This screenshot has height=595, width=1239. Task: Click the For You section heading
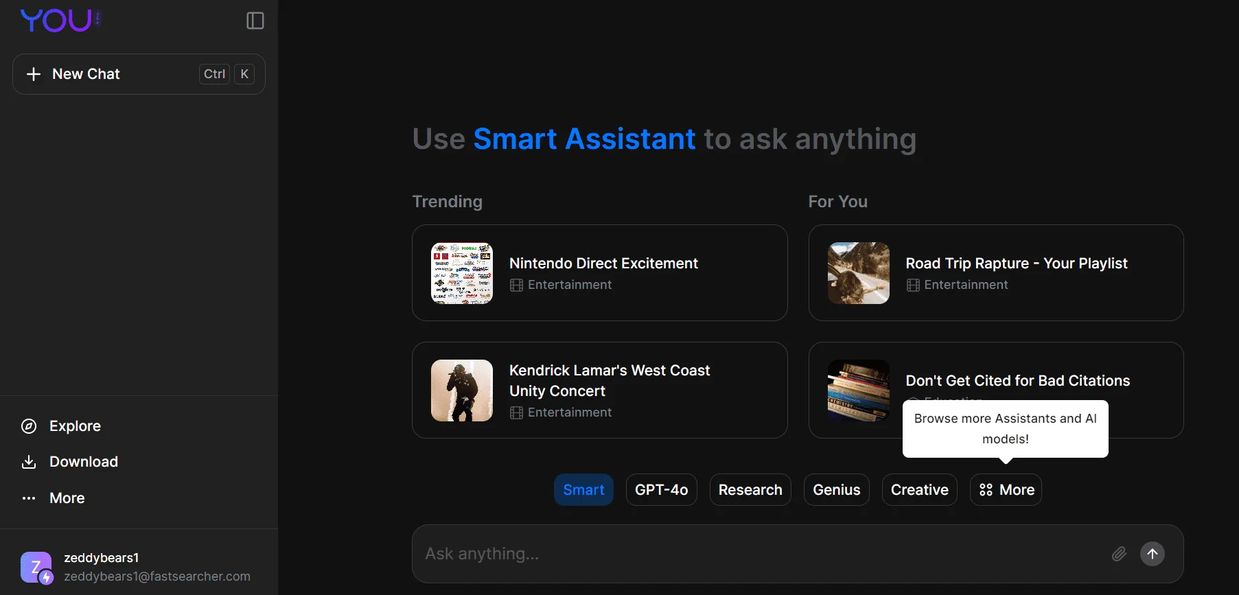point(837,202)
